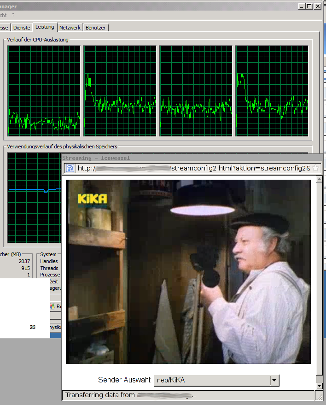Image resolution: width=326 pixels, height=405 pixels.
Task: Click the first CPU usage graph
Action: point(44,91)
